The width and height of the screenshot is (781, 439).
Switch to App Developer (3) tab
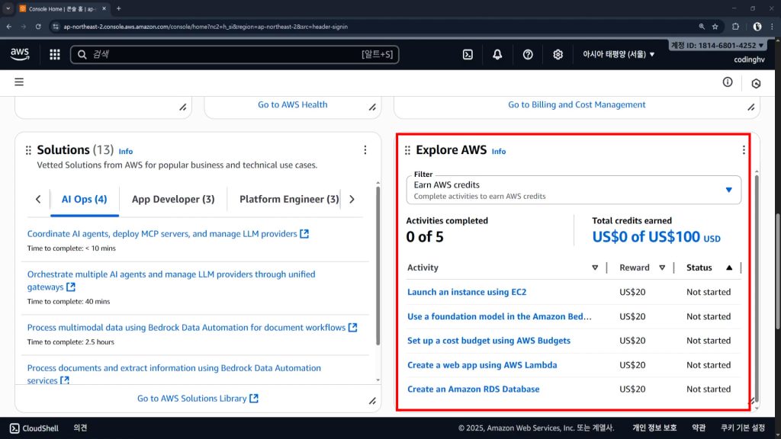pos(173,199)
